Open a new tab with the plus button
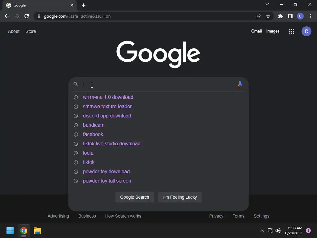 click(x=84, y=5)
